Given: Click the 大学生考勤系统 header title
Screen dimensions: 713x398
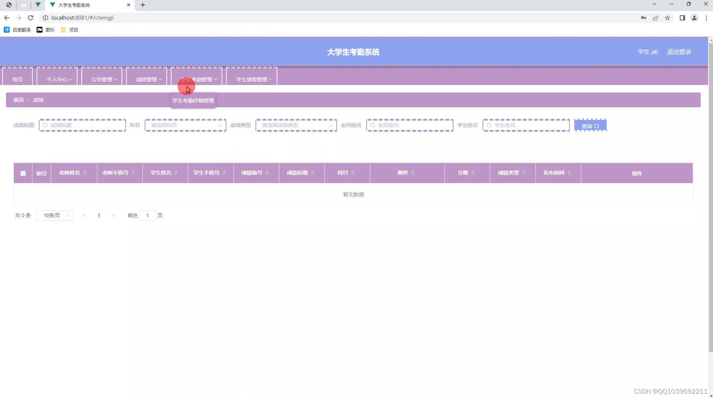Looking at the screenshot, I should click(x=353, y=52).
